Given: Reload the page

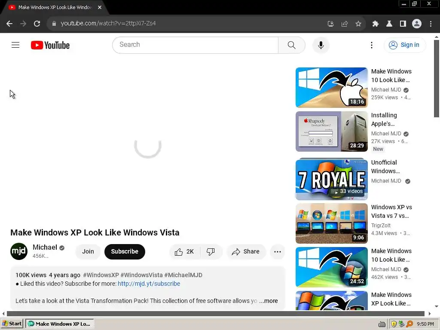Looking at the screenshot, I should tap(37, 24).
